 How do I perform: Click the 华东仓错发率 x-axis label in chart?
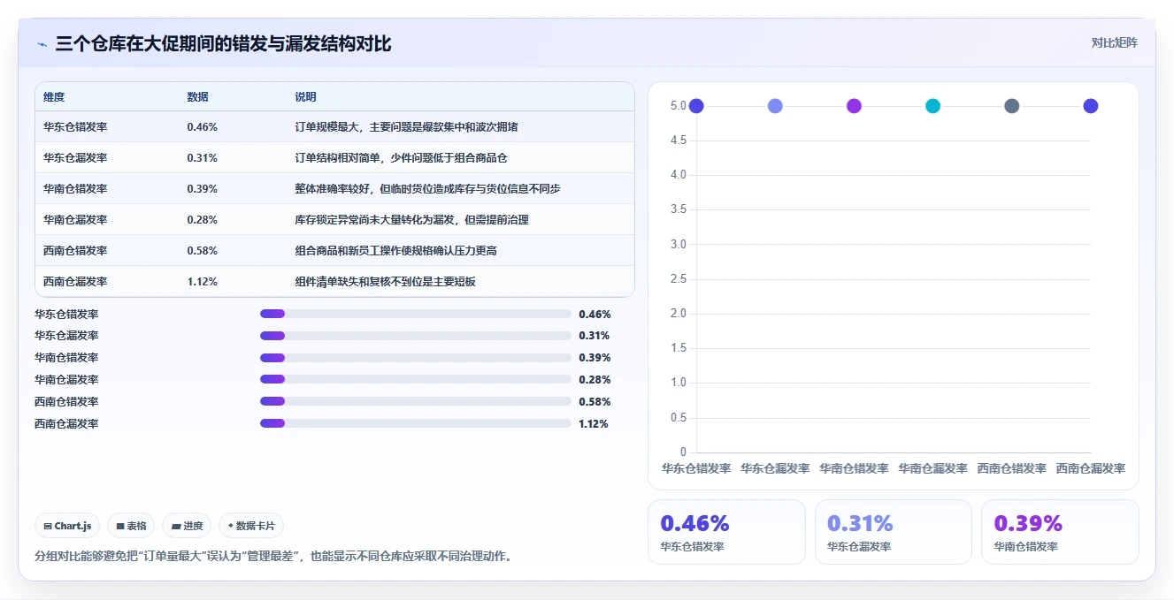(x=696, y=468)
